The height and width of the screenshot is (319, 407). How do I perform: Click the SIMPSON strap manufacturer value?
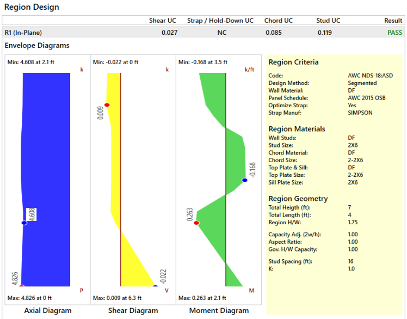pyautogui.click(x=360, y=113)
